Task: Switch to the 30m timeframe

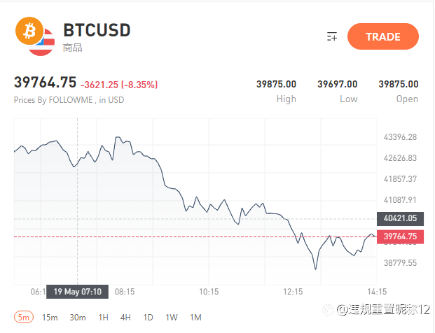Action: (78, 318)
